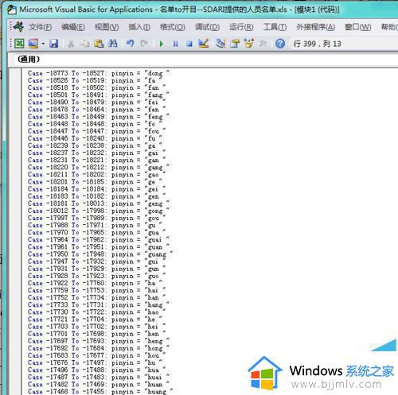398x395 pixels.
Task: Undo the last edit with the arrow icon
Action: [x=130, y=44]
